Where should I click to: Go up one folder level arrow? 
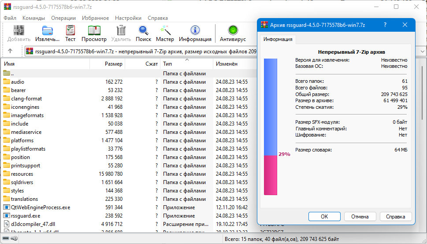tap(10, 51)
